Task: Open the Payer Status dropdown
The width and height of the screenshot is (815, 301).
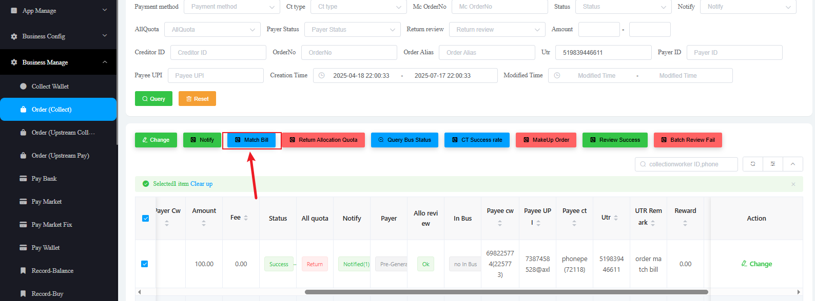Action: (x=352, y=30)
